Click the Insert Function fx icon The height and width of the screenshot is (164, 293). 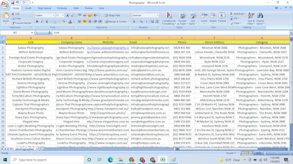point(50,33)
